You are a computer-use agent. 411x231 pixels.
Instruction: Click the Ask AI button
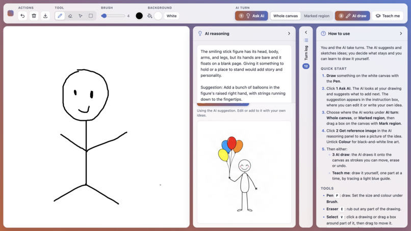tap(251, 16)
